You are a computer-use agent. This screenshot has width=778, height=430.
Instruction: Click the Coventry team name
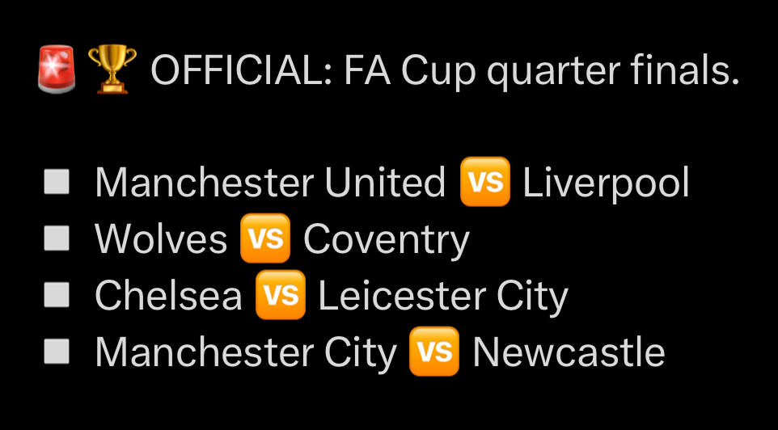tap(386, 240)
